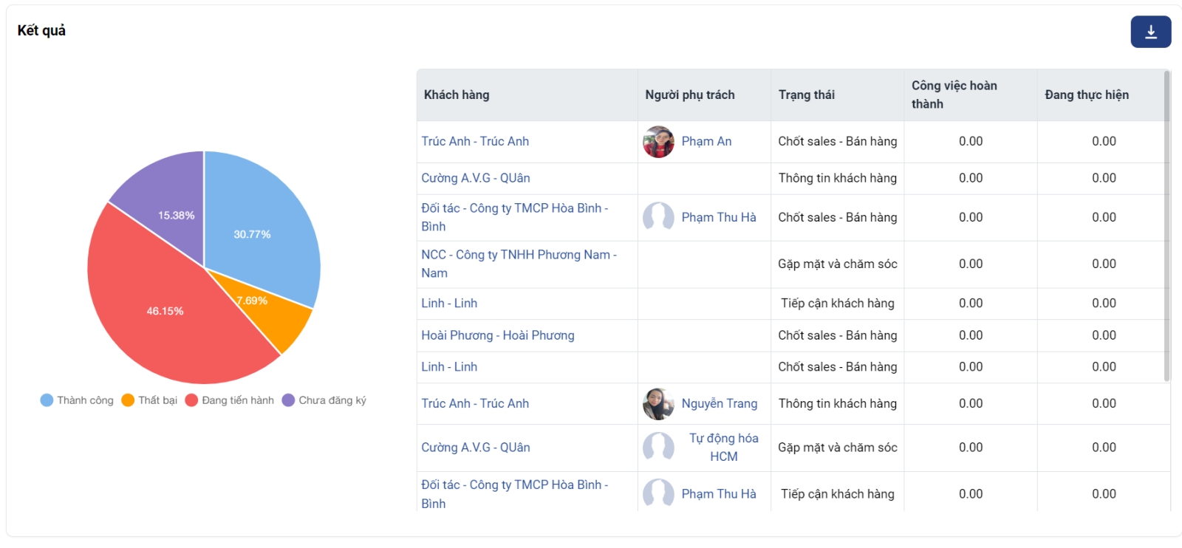
Task: Toggle the Đang tiến hành legend item
Action: click(230, 400)
